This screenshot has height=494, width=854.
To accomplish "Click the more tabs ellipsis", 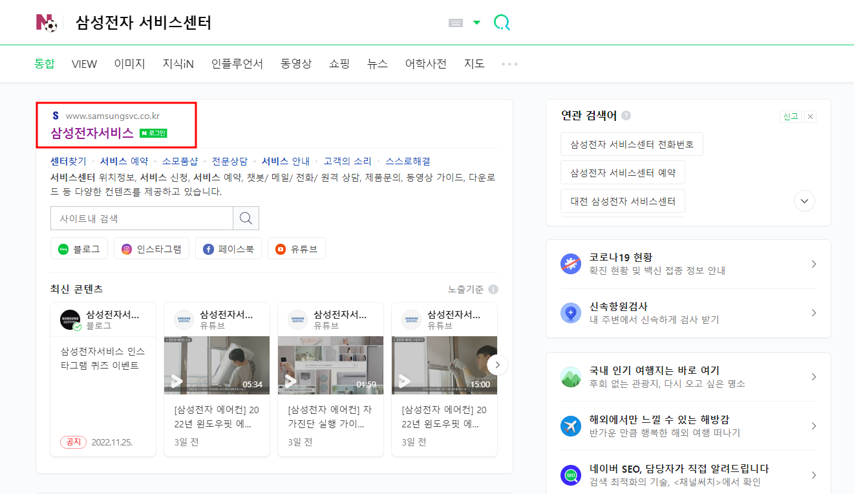I will tap(509, 63).
